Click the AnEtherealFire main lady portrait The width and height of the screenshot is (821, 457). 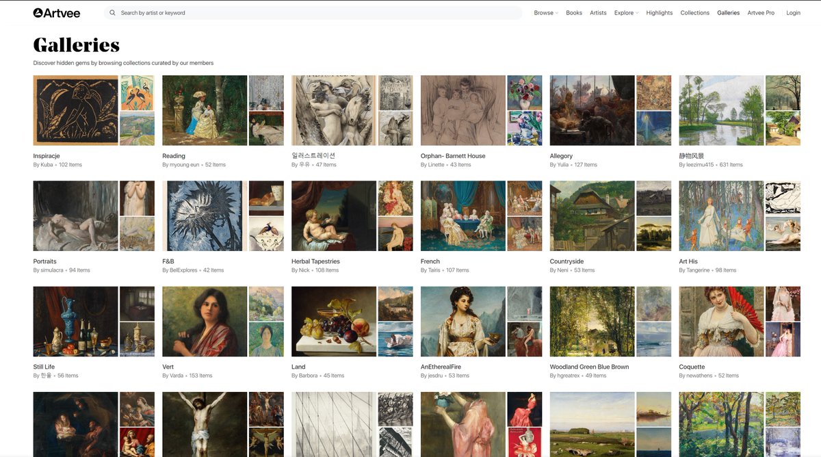(x=463, y=322)
